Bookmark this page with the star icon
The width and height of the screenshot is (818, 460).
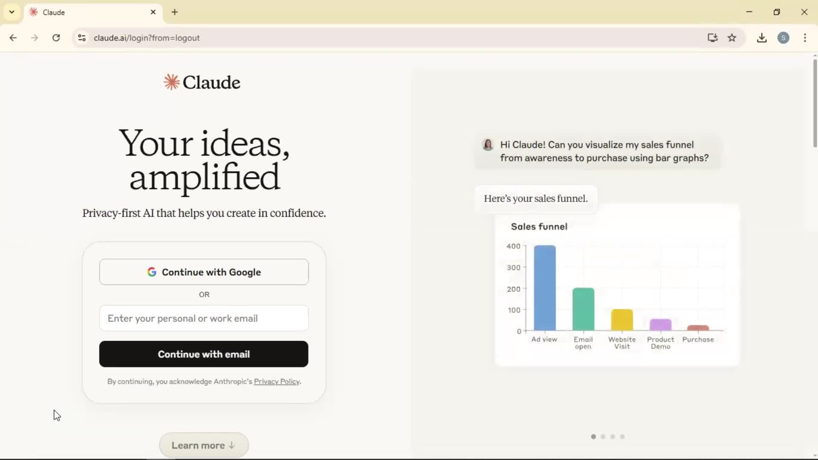tap(732, 38)
